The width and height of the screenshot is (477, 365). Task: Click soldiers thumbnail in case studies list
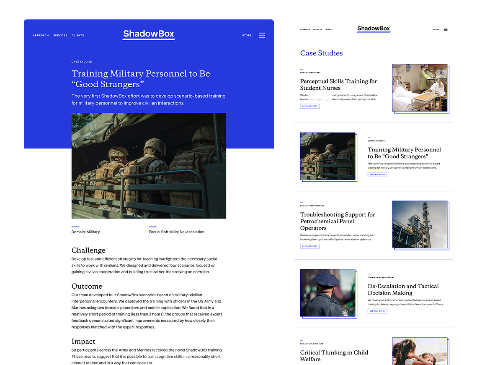[x=327, y=156]
